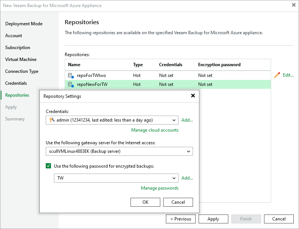Image resolution: width=299 pixels, height=229 pixels.
Task: Switch to the Credentials wizard step
Action: click(16, 83)
